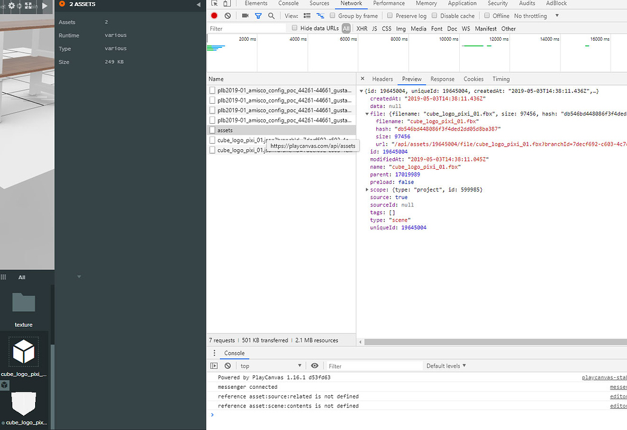Create a live expression with the eye icon
This screenshot has width=627, height=430.
coord(314,366)
